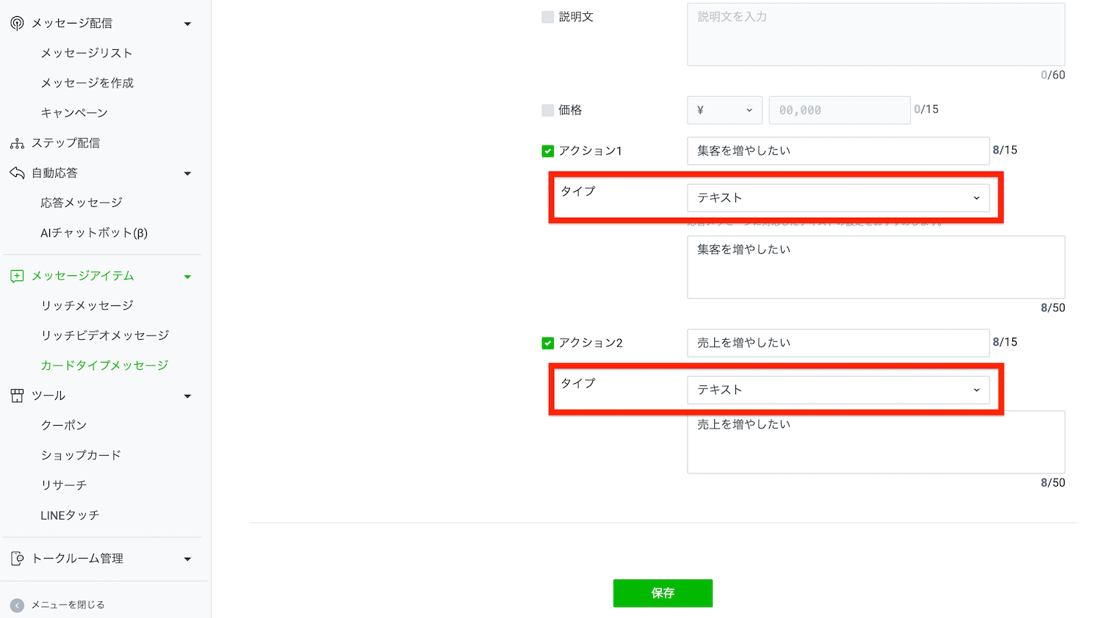Click the auto-reply arrow icon

click(17, 173)
